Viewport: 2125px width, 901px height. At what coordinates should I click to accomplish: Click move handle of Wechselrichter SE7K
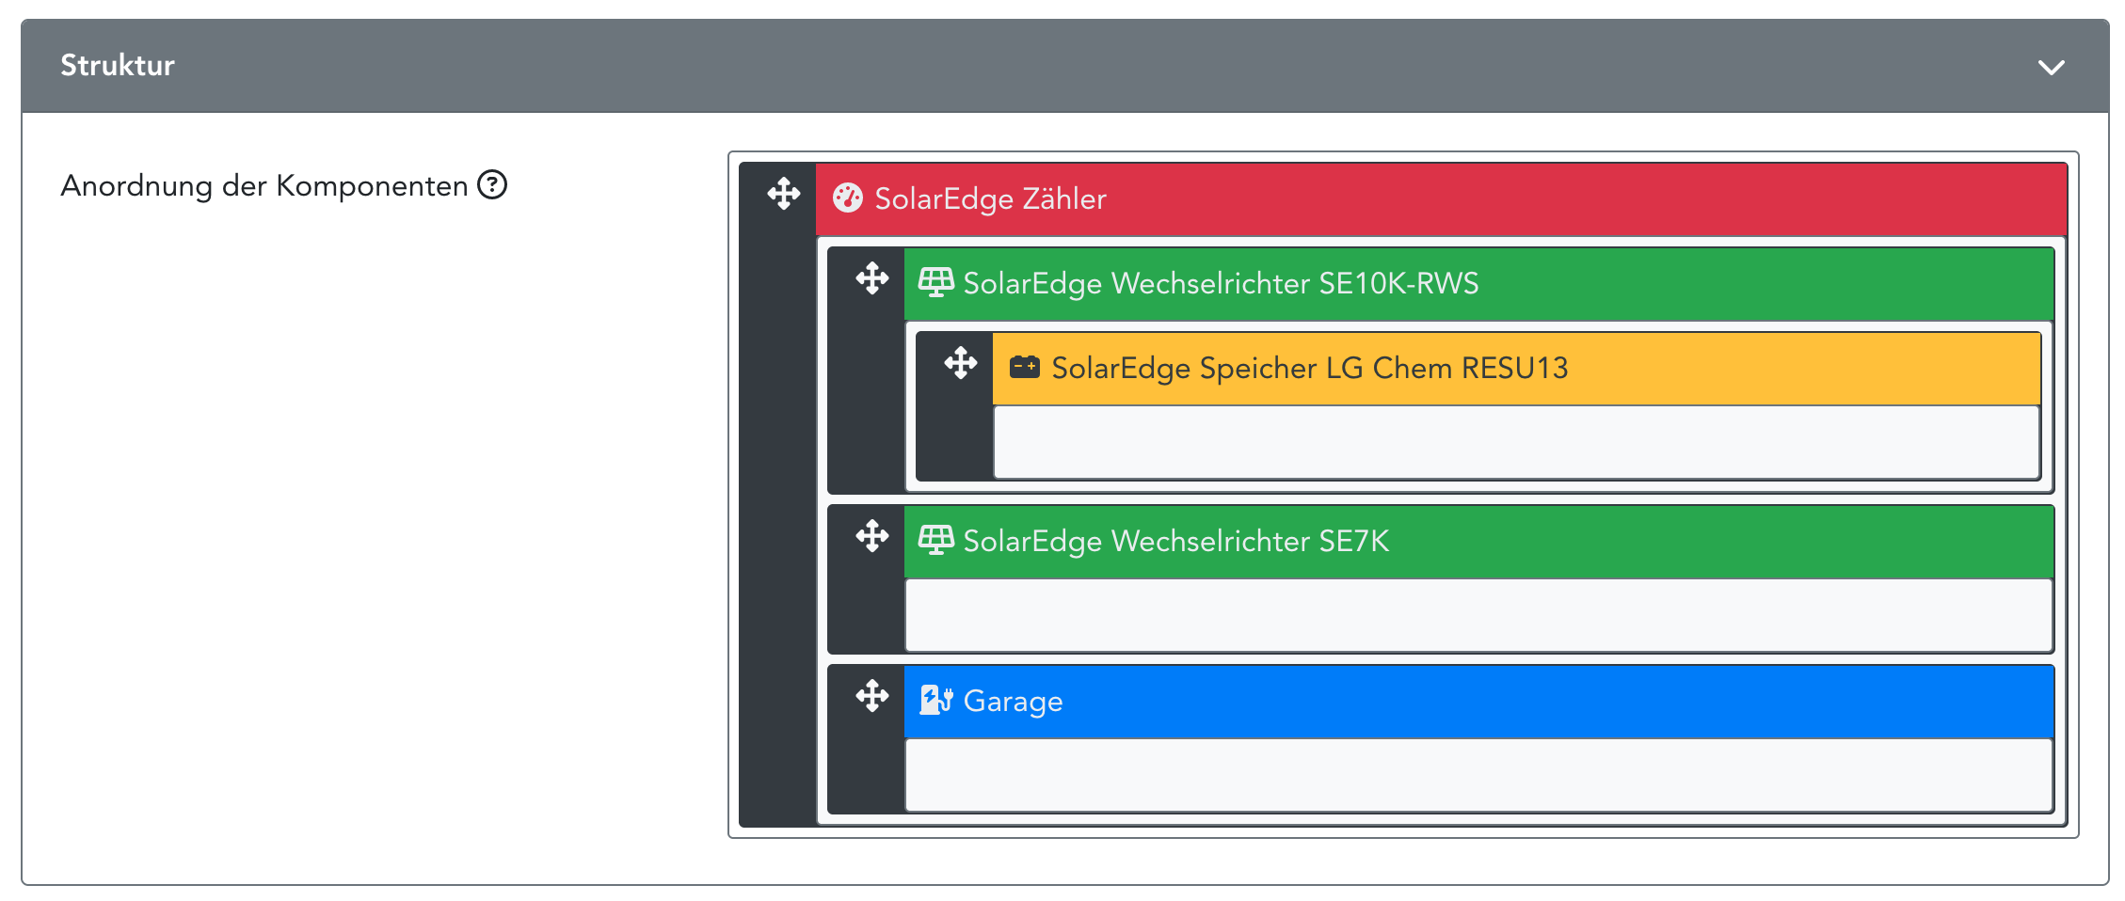tap(871, 536)
